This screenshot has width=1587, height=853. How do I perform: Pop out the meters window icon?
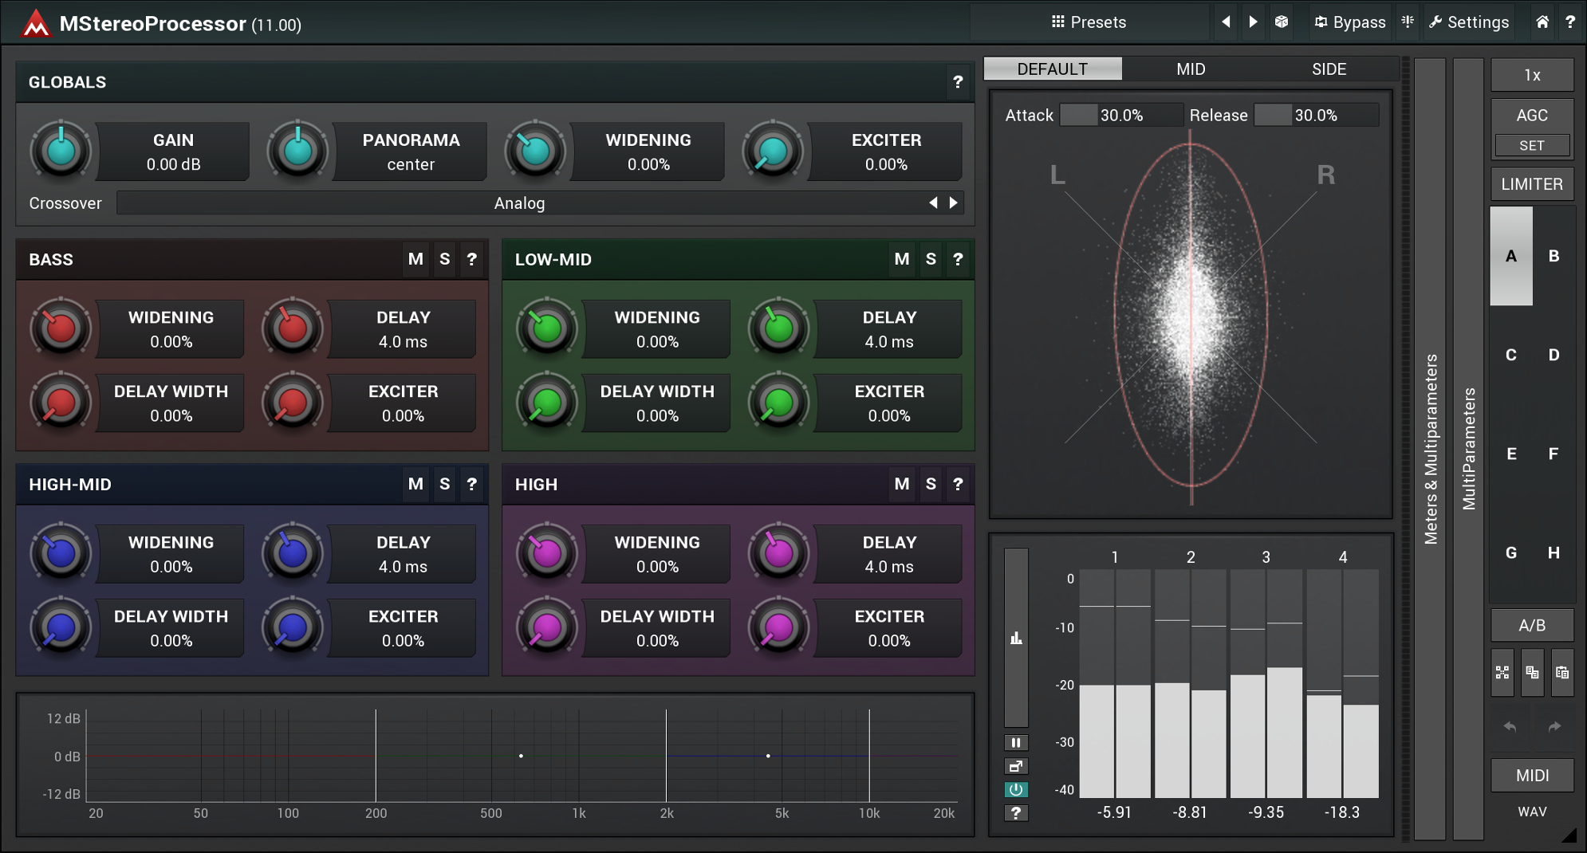click(1016, 766)
